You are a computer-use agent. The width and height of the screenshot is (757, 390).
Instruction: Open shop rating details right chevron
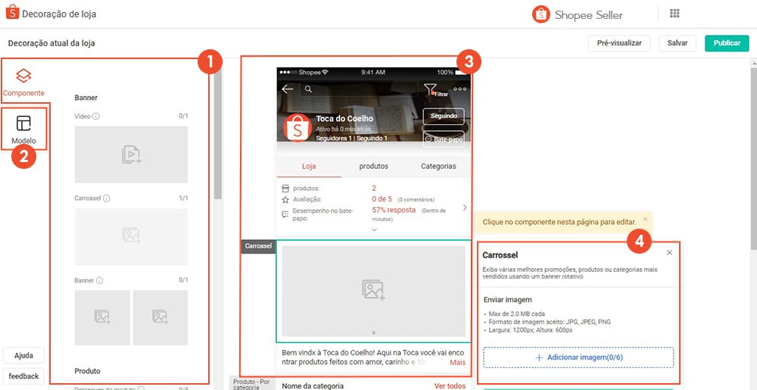click(x=465, y=207)
